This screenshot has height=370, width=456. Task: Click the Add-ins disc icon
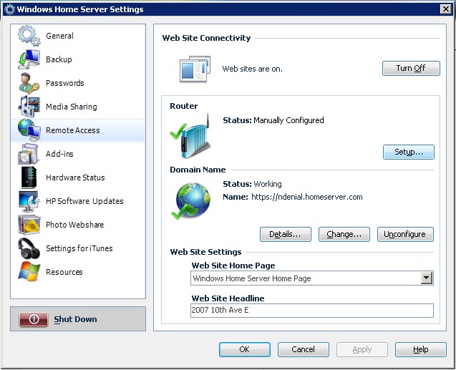coord(28,154)
